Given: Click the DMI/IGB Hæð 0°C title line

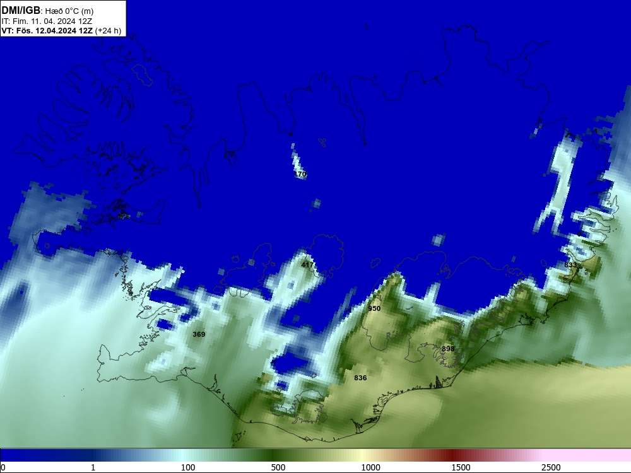Looking at the screenshot, I should [47, 11].
